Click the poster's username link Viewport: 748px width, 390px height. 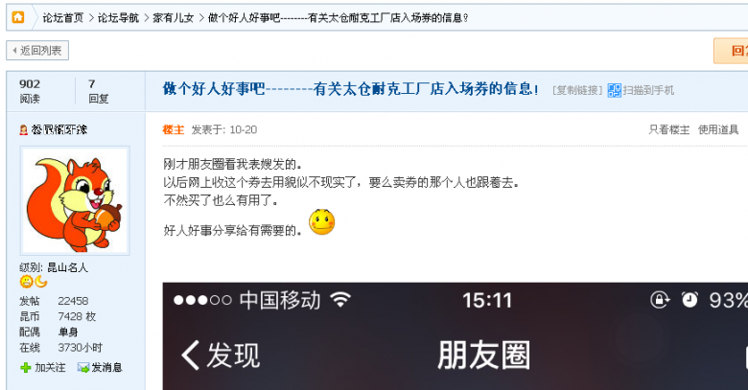(x=59, y=129)
